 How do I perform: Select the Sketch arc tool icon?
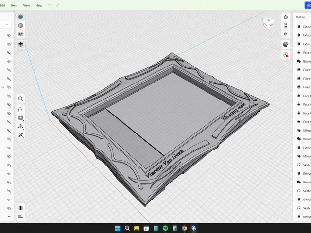20,109
